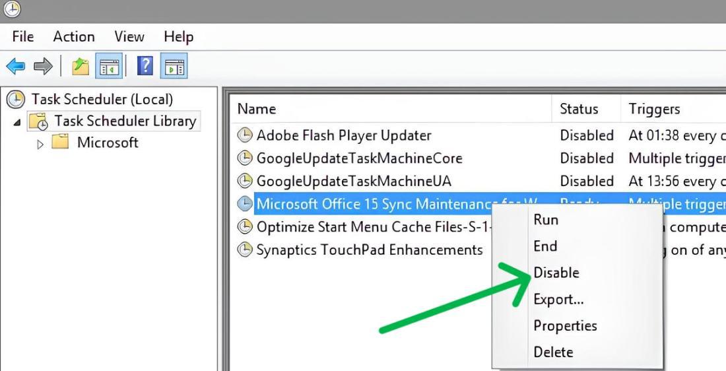Screen dimensions: 726x371
Task: Select the Task Scheduler Library label
Action: tap(125, 121)
